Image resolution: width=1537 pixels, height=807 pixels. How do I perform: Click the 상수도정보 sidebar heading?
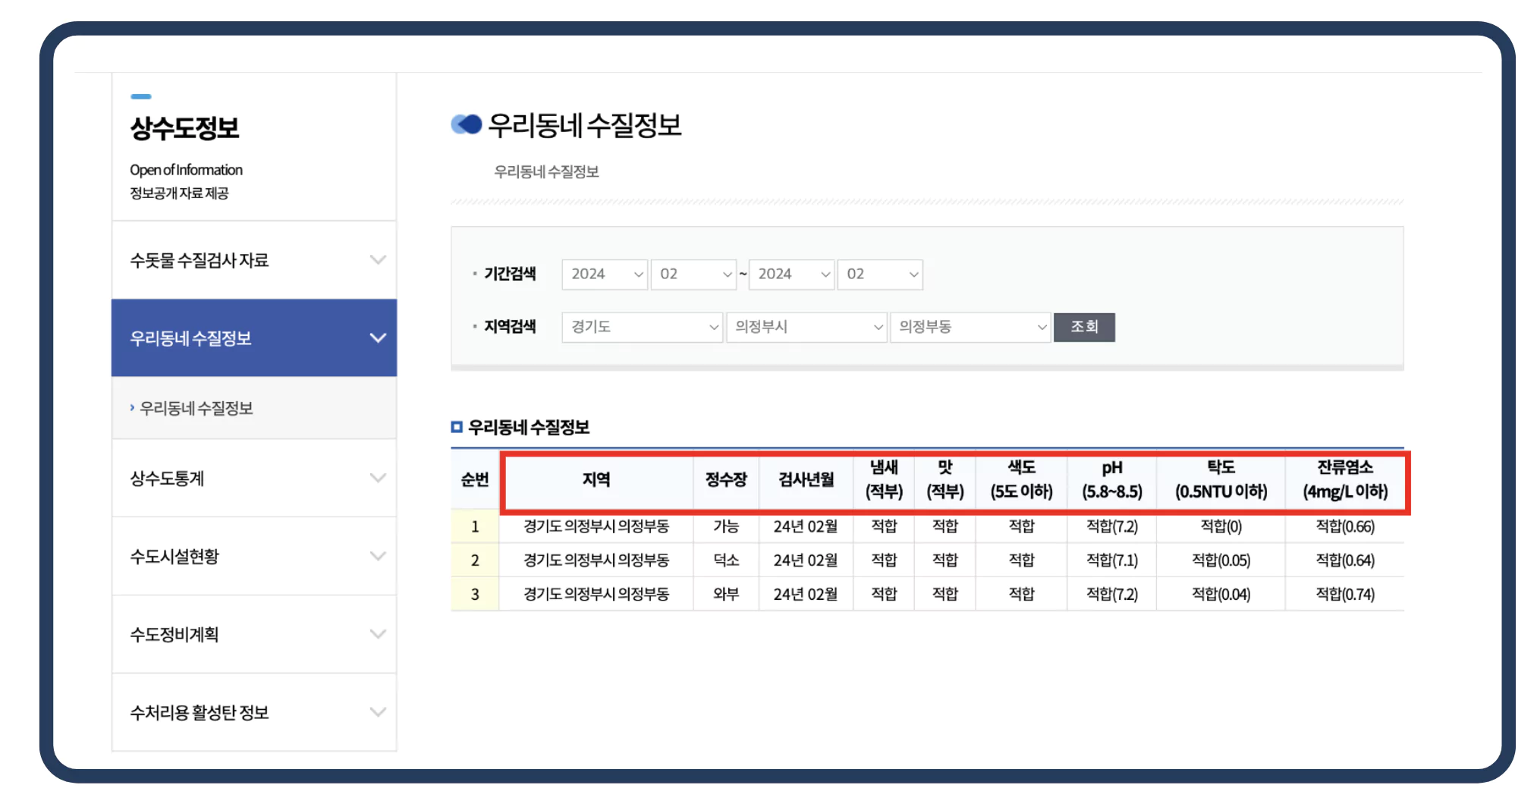tap(184, 128)
